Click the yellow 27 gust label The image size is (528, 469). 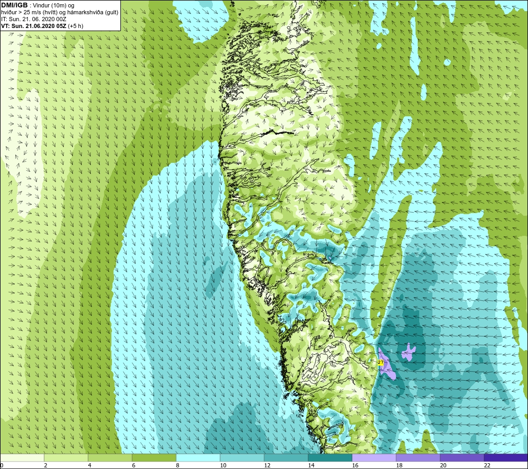381,362
